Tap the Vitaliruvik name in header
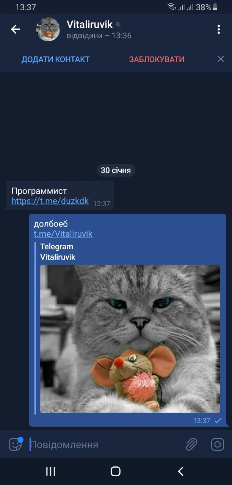The height and width of the screenshot is (485, 232). (x=89, y=25)
